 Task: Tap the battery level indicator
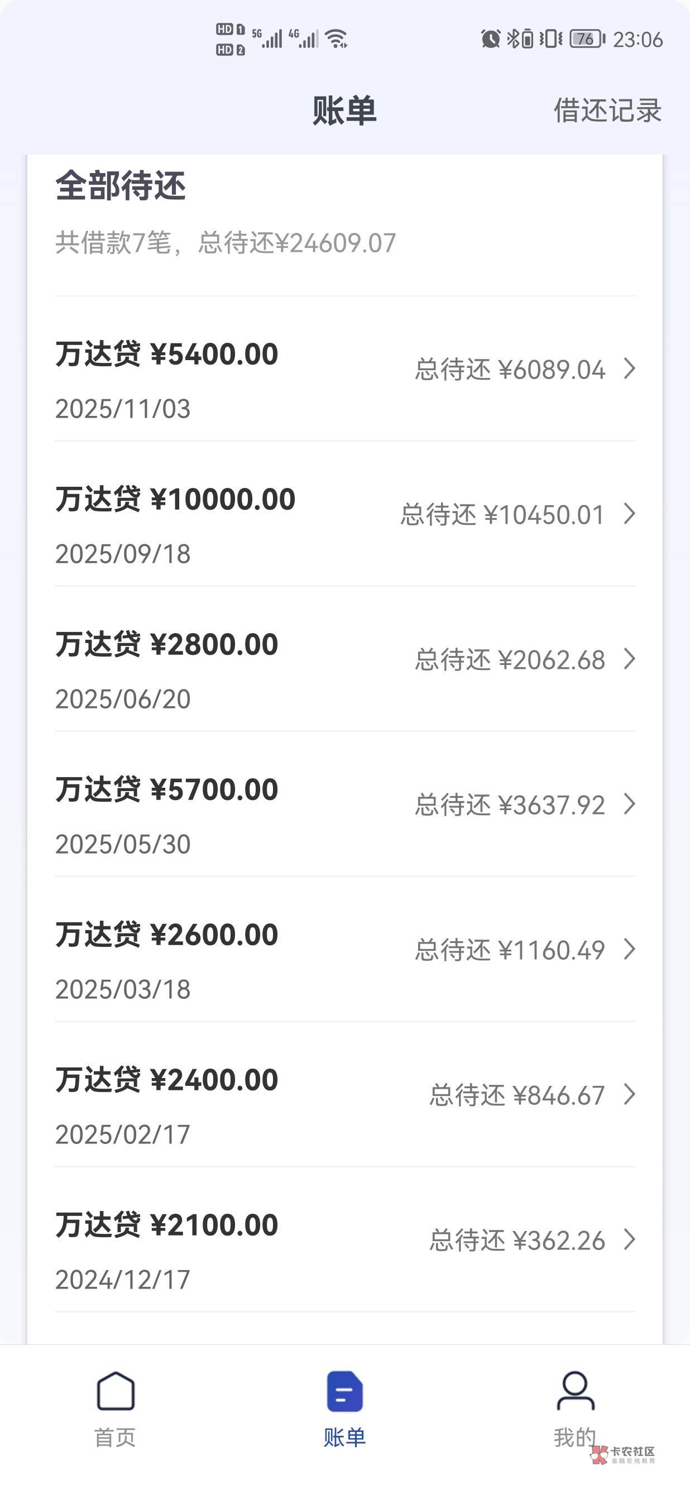[x=587, y=39]
